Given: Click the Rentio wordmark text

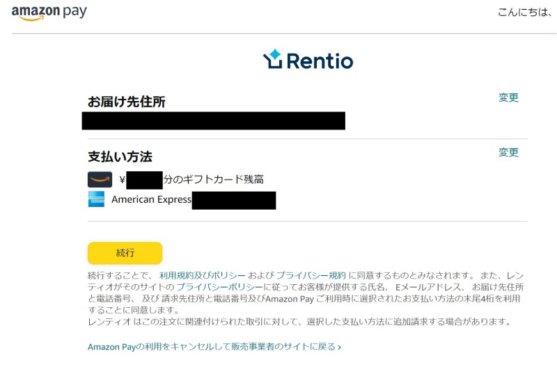Looking at the screenshot, I should [x=320, y=61].
